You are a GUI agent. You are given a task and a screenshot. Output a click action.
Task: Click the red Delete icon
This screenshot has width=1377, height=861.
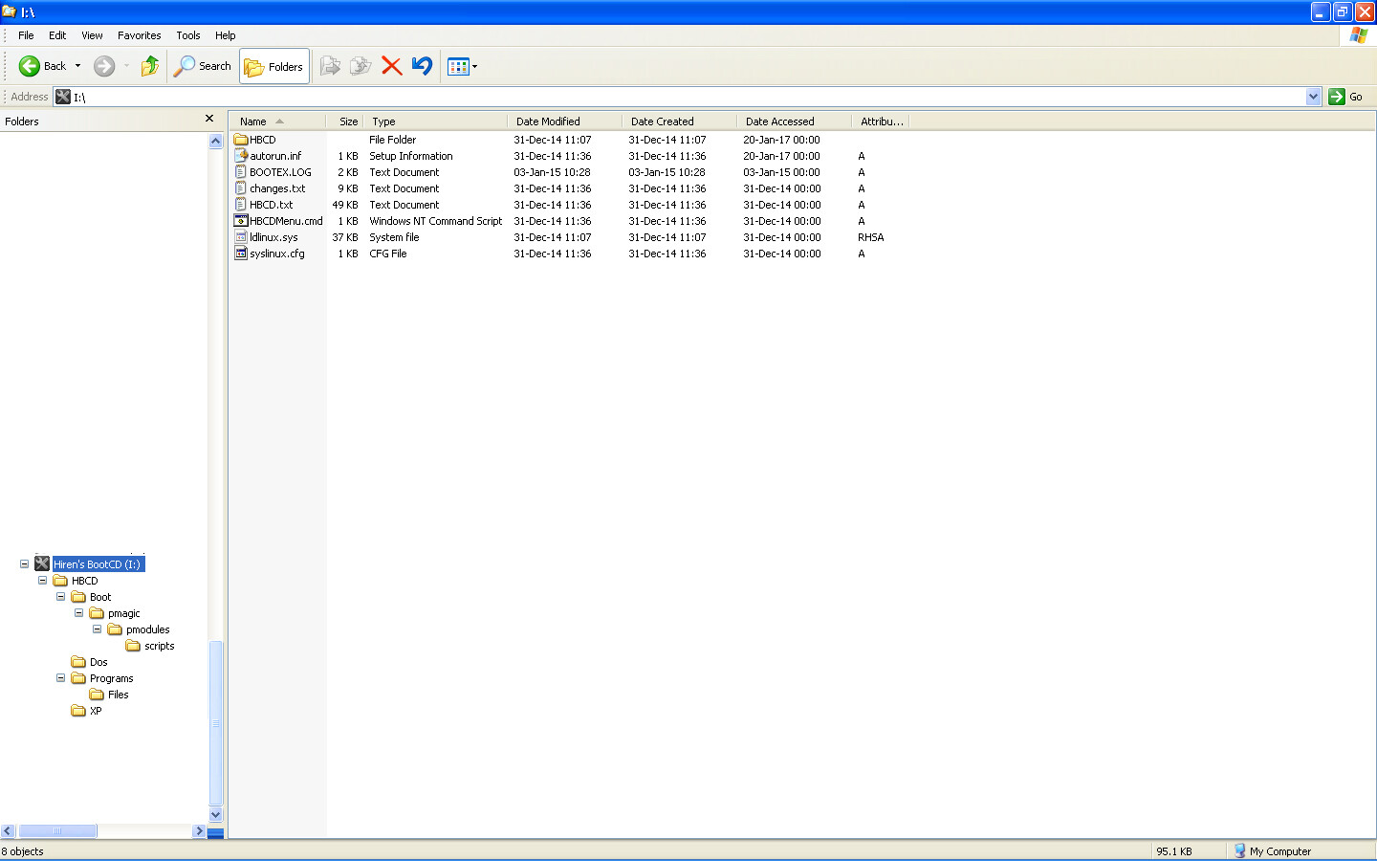click(x=391, y=66)
